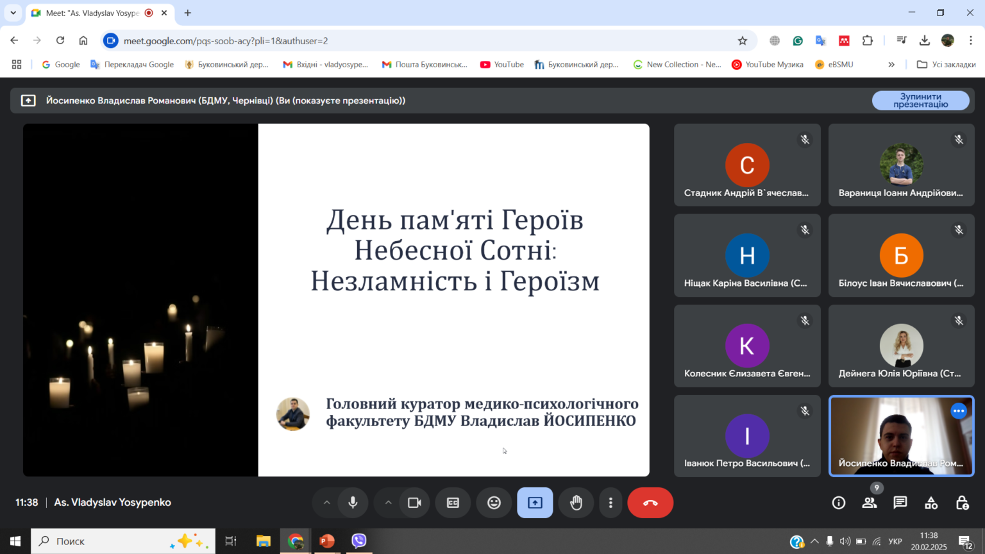Toggle the camera on or off
The height and width of the screenshot is (554, 985).
(414, 503)
